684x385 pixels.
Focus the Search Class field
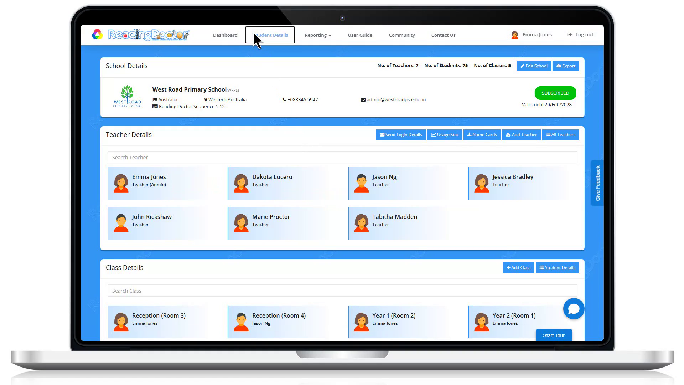pos(342,291)
